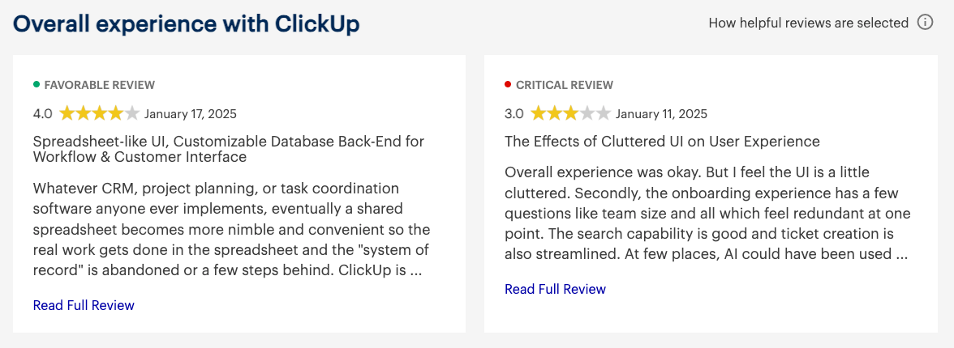Click the 'Overall experience with ClickUp' heading
Image resolution: width=954 pixels, height=348 pixels.
(x=187, y=23)
